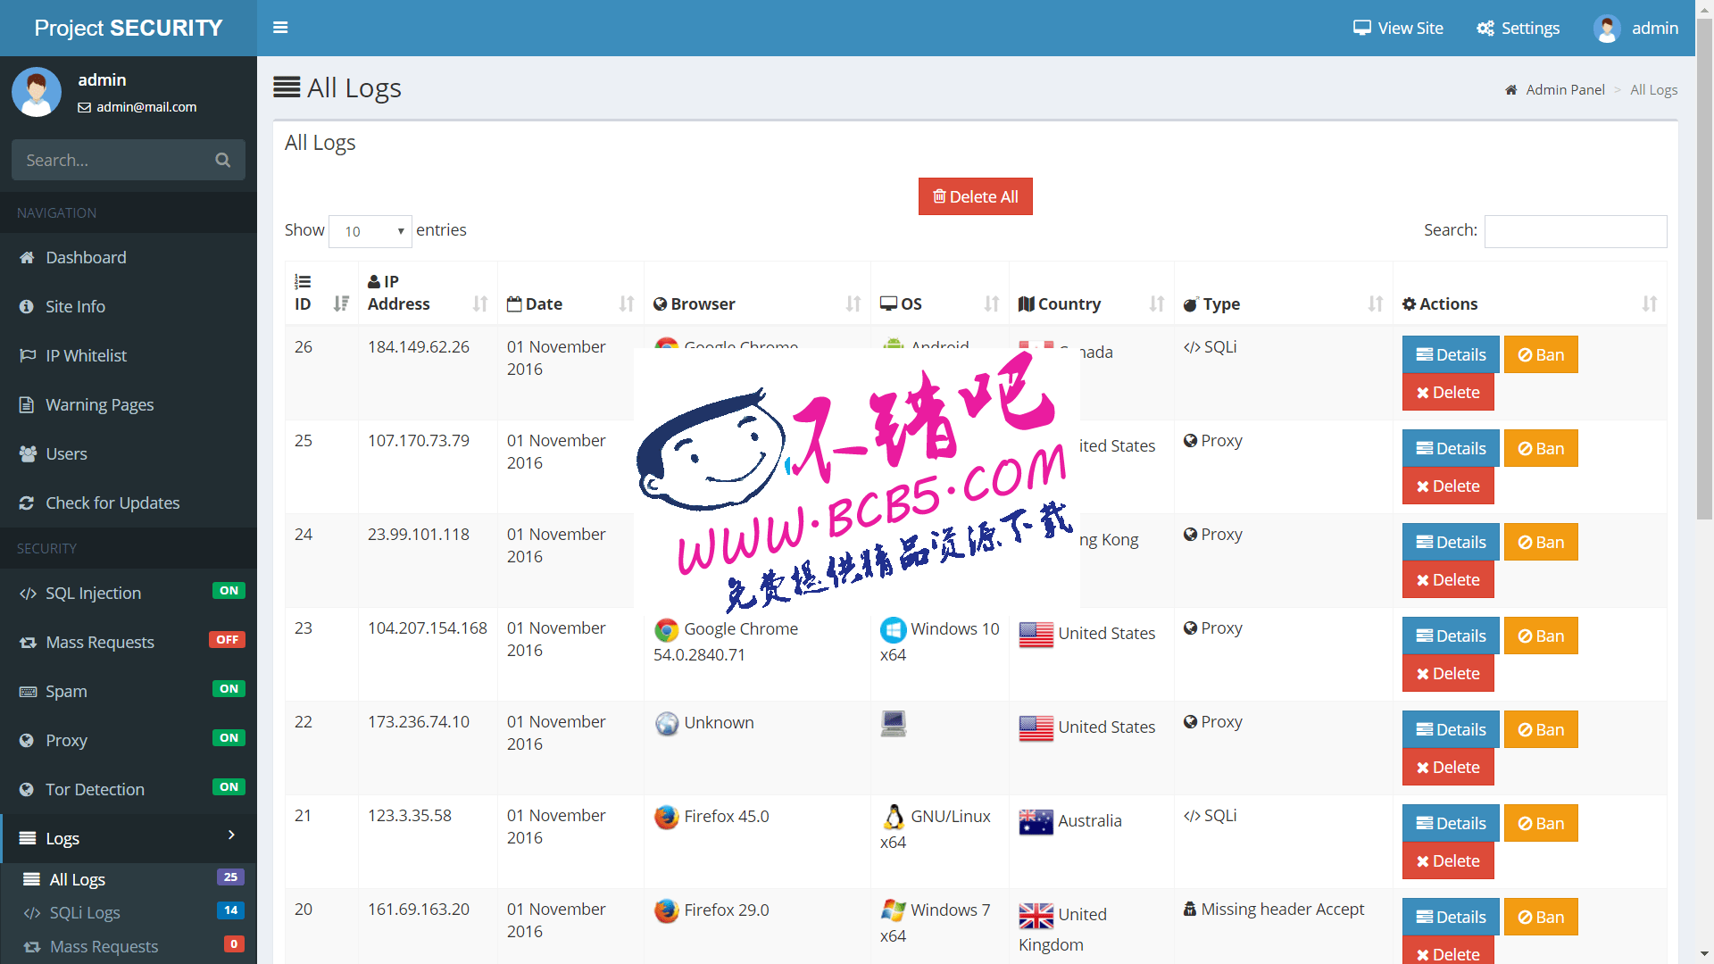Open the Show entries count dropdown
This screenshot has width=1714, height=964.
coord(370,231)
